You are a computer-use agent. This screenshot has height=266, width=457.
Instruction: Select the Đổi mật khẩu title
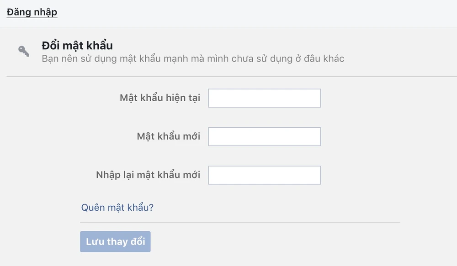click(x=77, y=46)
